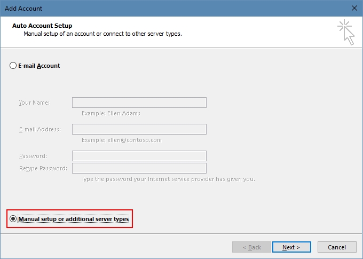
Task: Select the E-mail Account radio button
Action: 13,66
